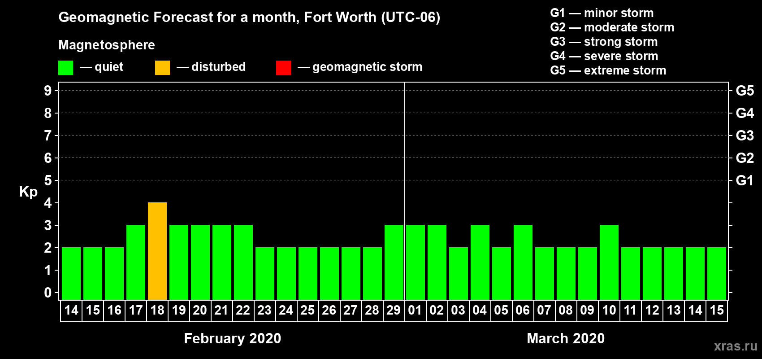Click the Kp value 7 on the left axis

[48, 136]
